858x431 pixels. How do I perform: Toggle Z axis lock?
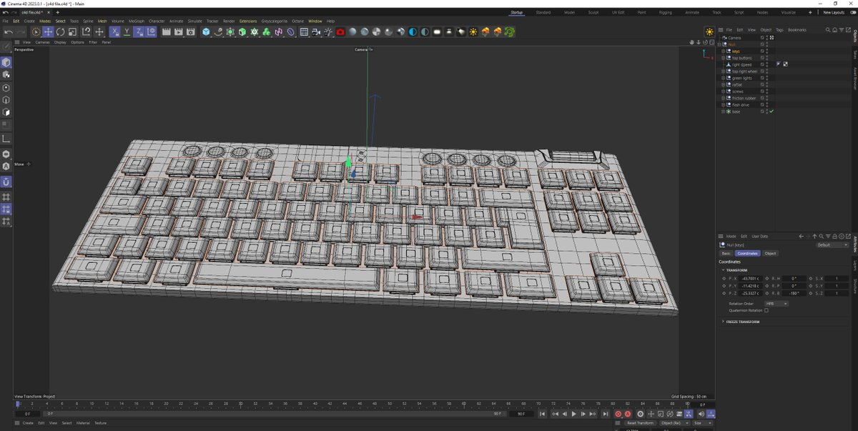[139, 32]
